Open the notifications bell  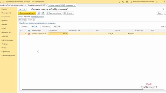(119, 2)
